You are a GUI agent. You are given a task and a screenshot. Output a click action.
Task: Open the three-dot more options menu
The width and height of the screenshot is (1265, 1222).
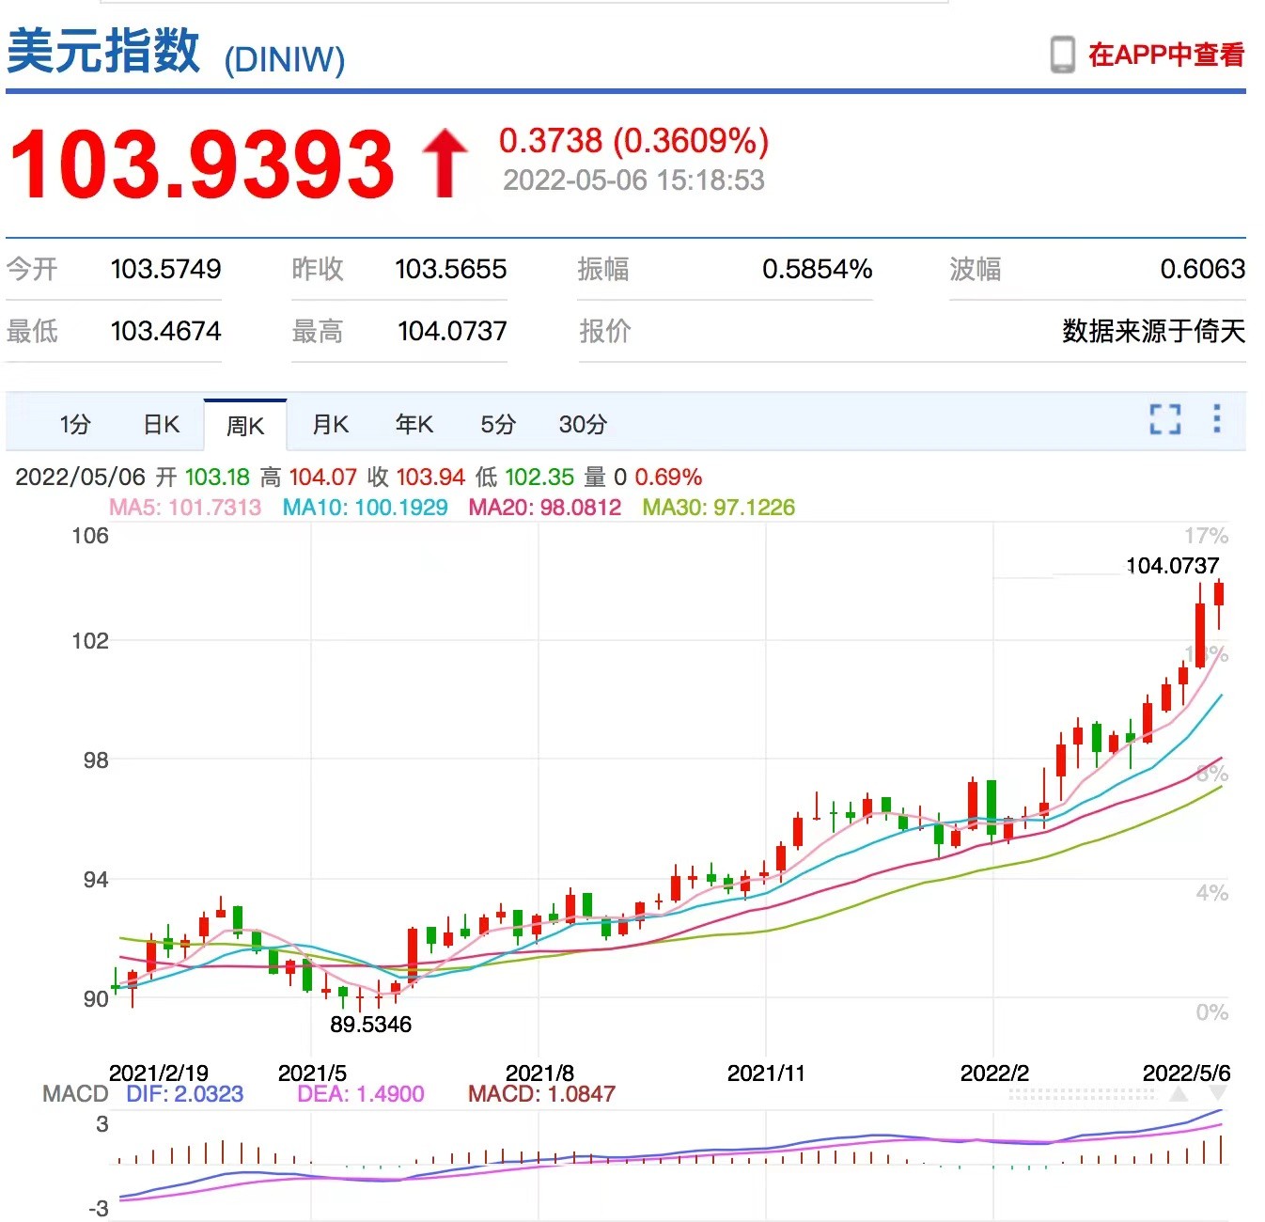[x=1216, y=419]
